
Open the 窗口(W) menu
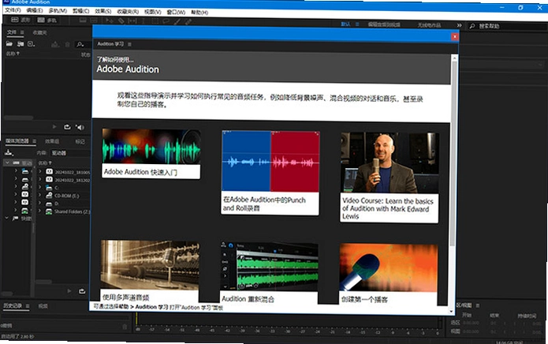pyautogui.click(x=176, y=13)
